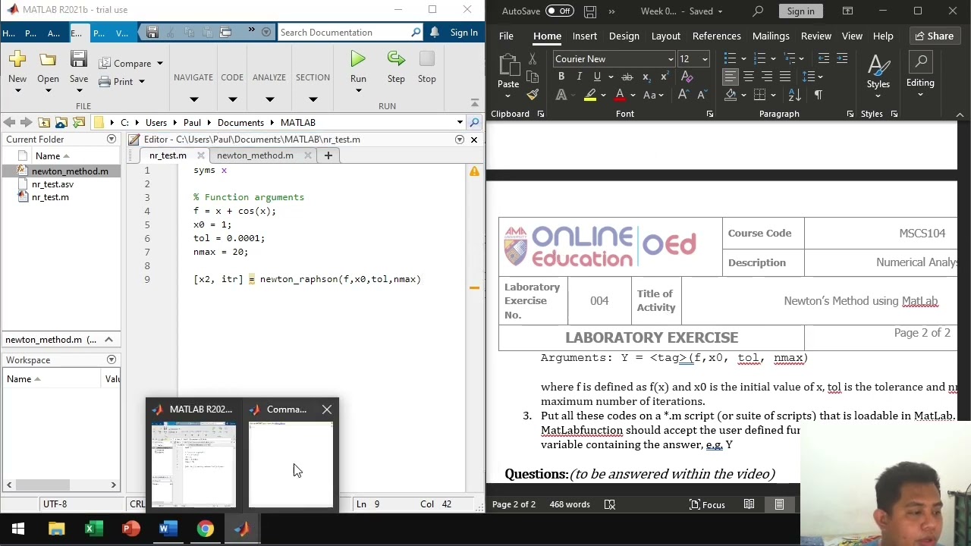Click the red Font Color swatch
The height and width of the screenshot is (546, 971).
click(x=620, y=95)
